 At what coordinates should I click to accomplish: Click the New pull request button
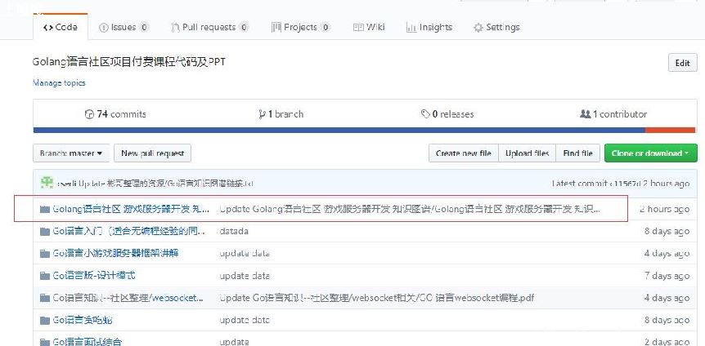click(152, 153)
